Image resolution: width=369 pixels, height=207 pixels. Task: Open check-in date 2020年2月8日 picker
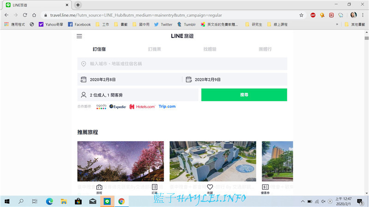click(x=130, y=79)
